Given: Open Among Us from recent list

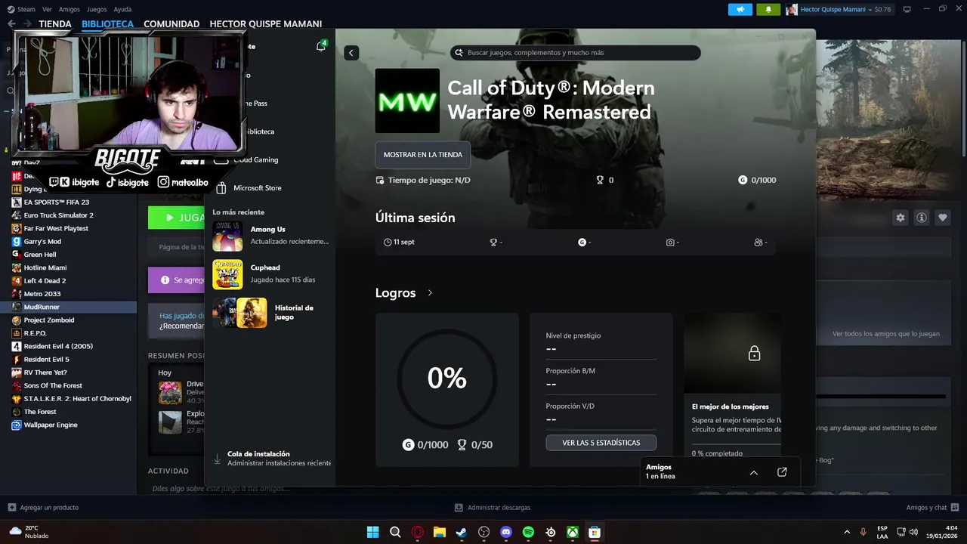Looking at the screenshot, I should coord(271,235).
